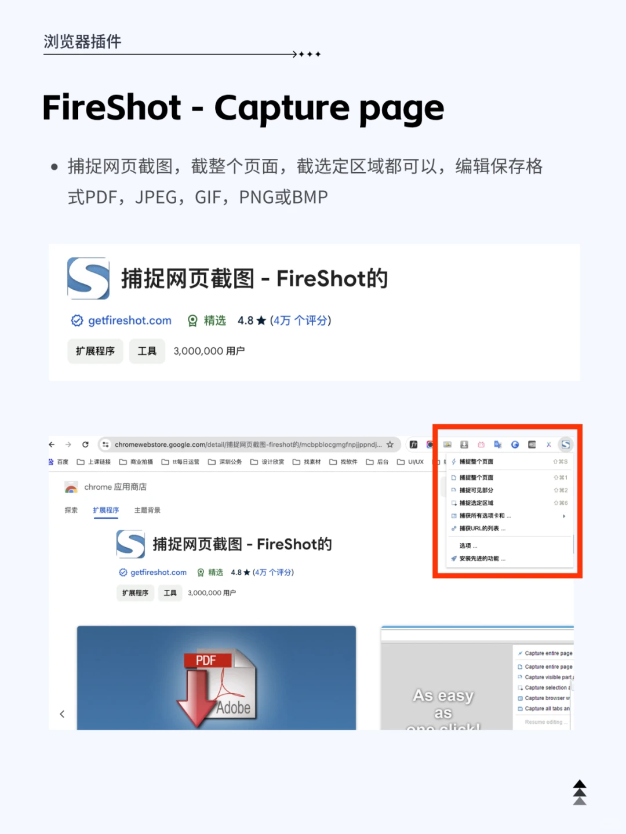Bookmark this page with the star icon
The width and height of the screenshot is (626, 834).
point(390,445)
